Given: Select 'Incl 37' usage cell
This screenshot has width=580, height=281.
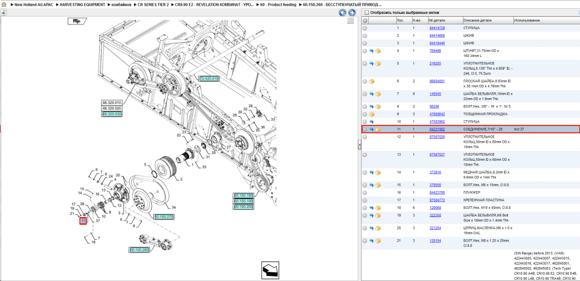Looking at the screenshot, I should tap(519, 129).
